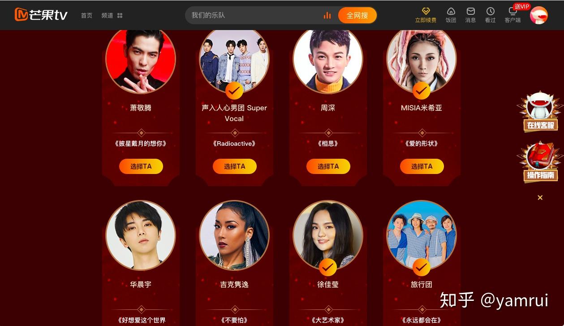The height and width of the screenshot is (326, 564).
Task: Click the hot search bars icon
Action: tap(327, 15)
